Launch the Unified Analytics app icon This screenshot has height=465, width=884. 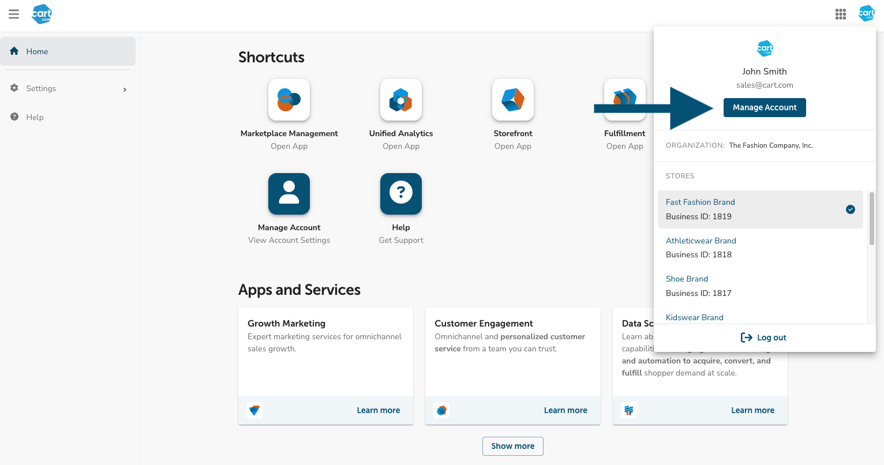click(x=401, y=100)
